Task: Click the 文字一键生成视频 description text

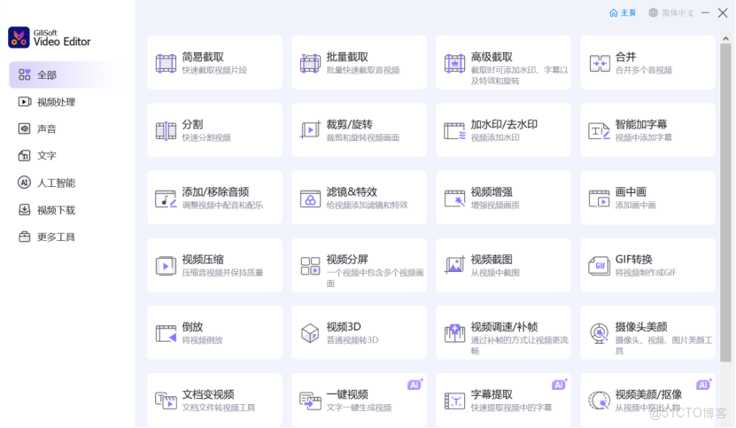Action: 359,408
